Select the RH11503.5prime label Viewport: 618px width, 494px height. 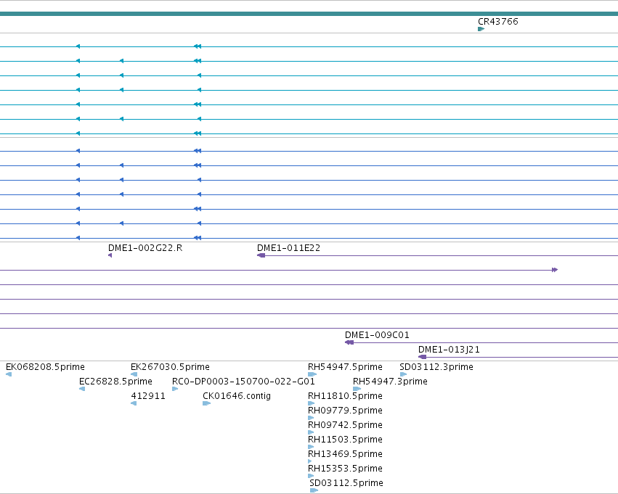pos(345,440)
